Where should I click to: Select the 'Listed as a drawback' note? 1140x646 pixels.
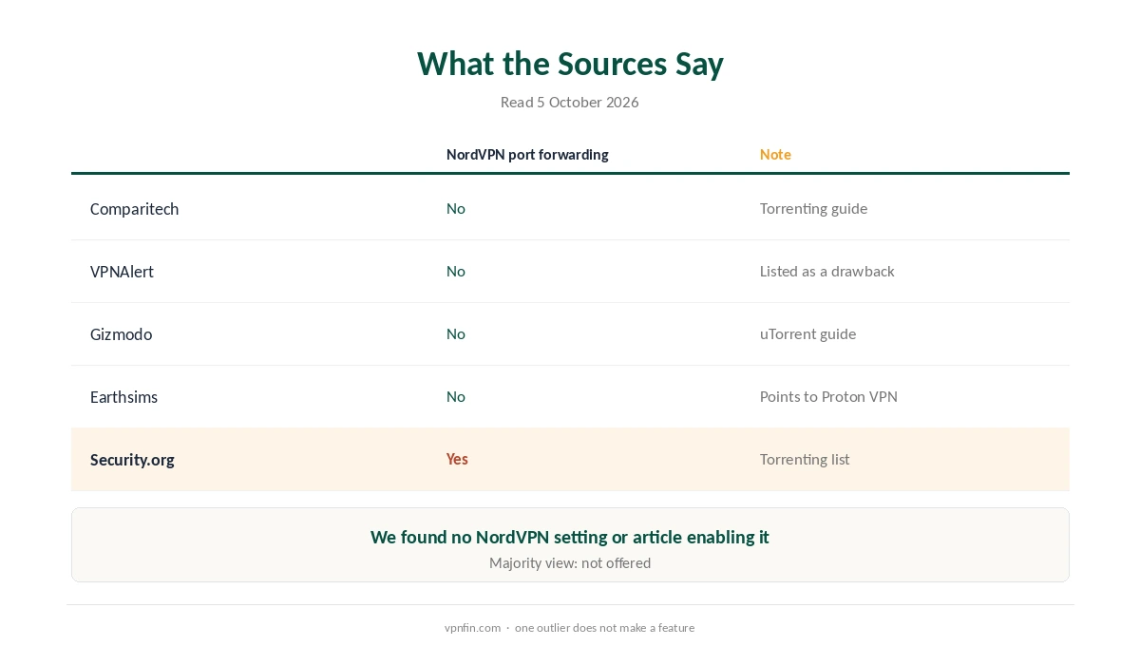point(827,272)
